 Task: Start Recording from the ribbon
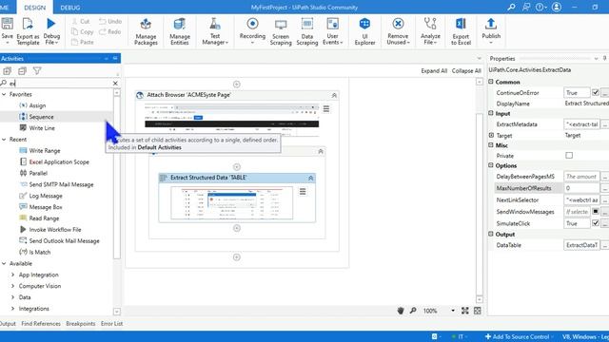point(252,30)
